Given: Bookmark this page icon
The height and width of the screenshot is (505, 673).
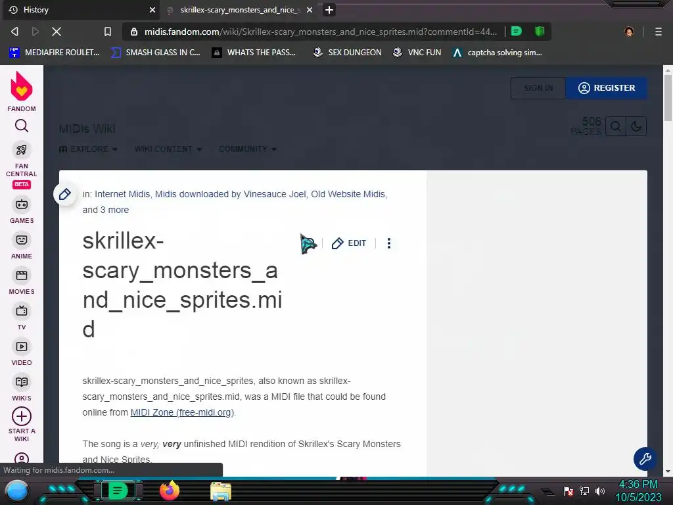Looking at the screenshot, I should click(108, 32).
